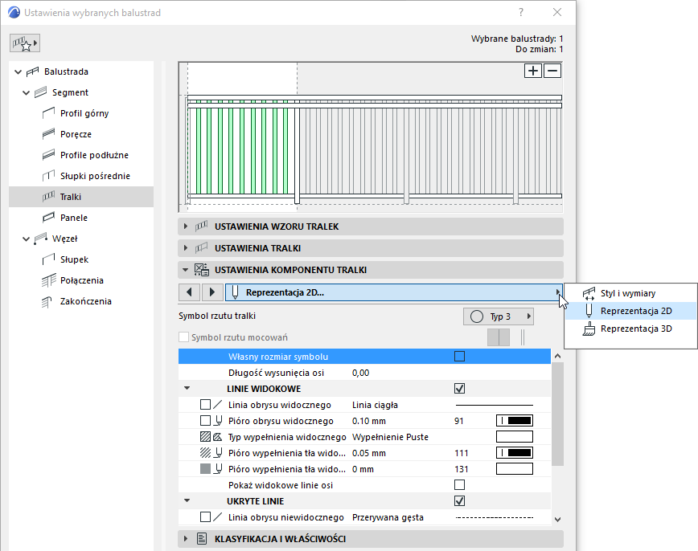
Task: Choose Reprezentacja 2D from popup menu
Action: (630, 311)
